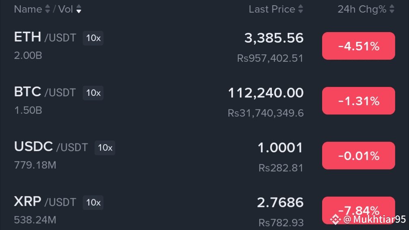Click the USDC 10x leverage badge
Viewport: 409px width, 230px height.
pos(105,148)
